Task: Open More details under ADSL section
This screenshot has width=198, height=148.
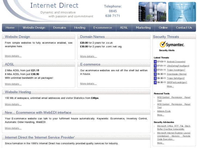Action: [x=13, y=84]
